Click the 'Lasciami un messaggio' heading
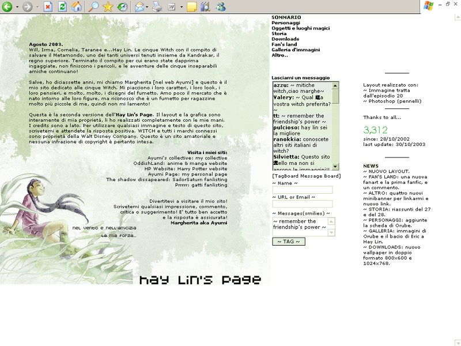The height and width of the screenshot is (346, 461). [x=300, y=78]
